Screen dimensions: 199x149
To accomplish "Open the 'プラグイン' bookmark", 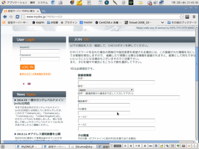I will (x=69, y=23).
